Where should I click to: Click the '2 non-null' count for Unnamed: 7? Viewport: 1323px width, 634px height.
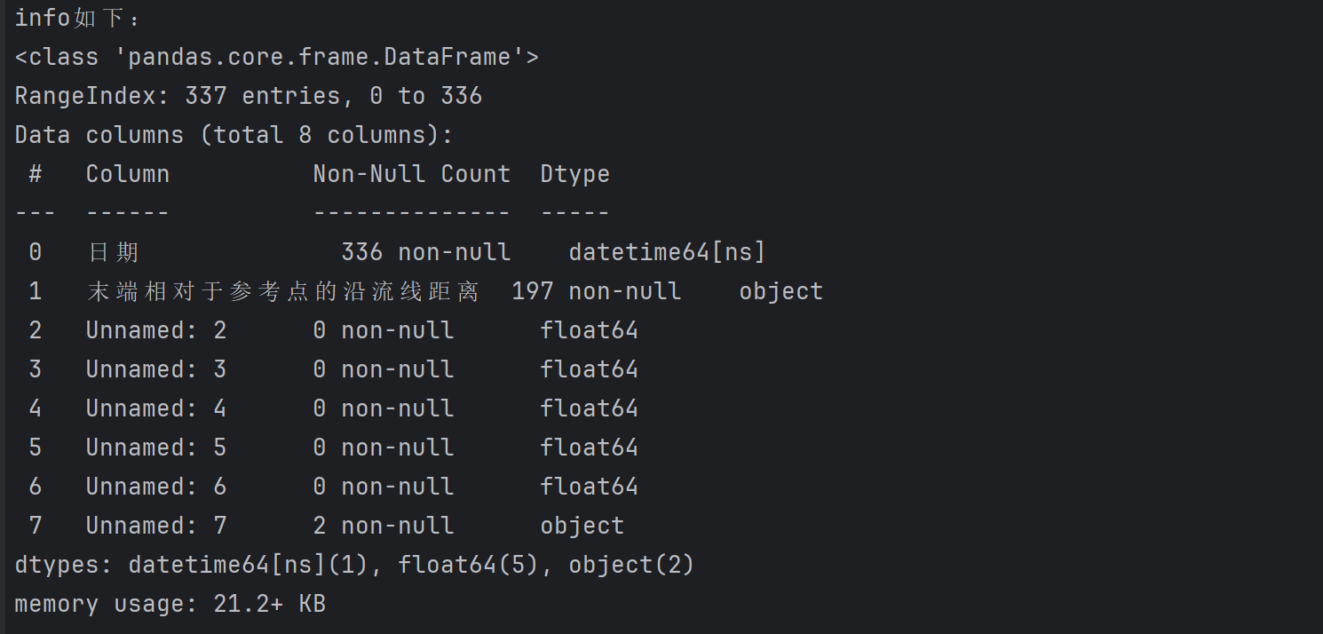tap(383, 527)
